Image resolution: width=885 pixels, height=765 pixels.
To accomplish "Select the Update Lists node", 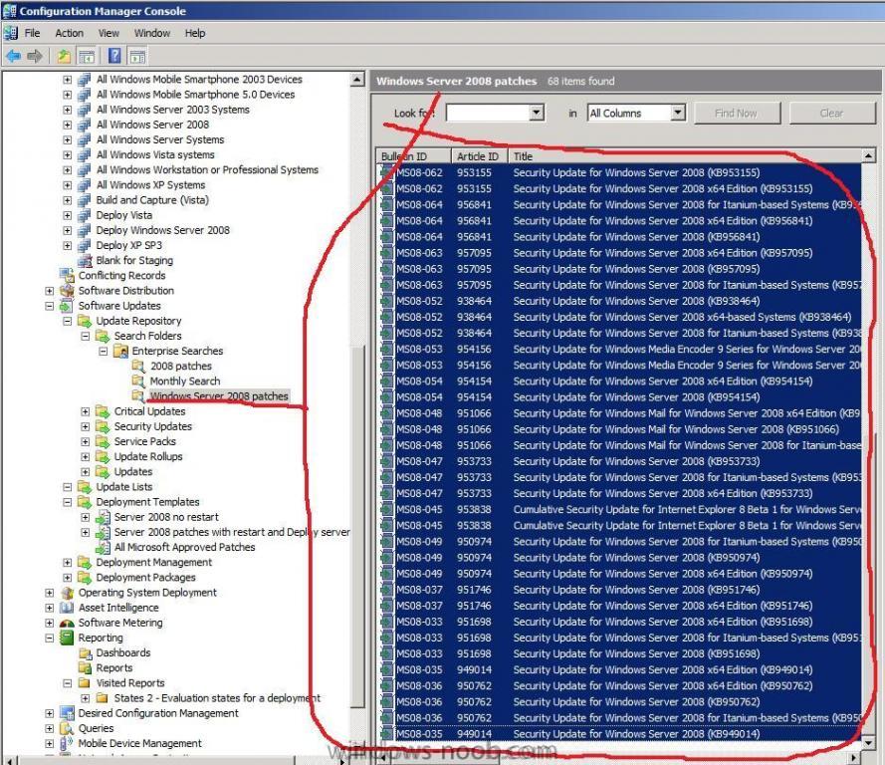I will (x=124, y=487).
